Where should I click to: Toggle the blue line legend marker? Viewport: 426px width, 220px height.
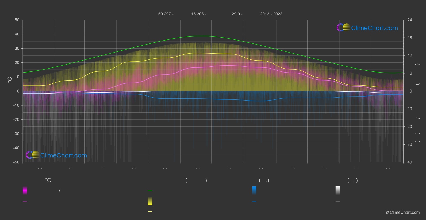point(254,201)
